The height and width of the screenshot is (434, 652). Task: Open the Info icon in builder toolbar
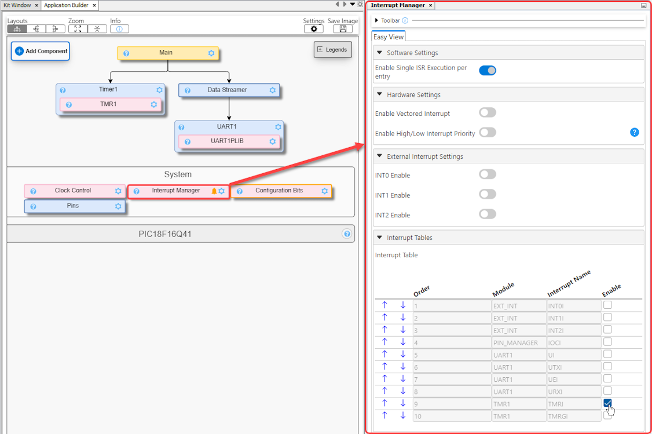point(119,29)
